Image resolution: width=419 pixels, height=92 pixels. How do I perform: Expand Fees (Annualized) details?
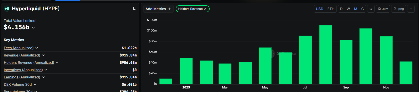37,48
